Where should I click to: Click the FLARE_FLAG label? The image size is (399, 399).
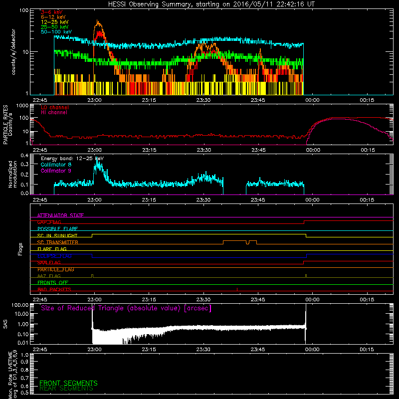52,249
